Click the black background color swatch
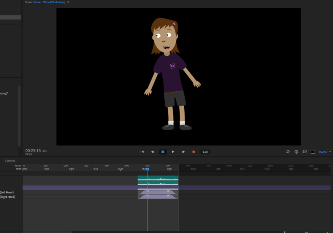 click(313, 152)
